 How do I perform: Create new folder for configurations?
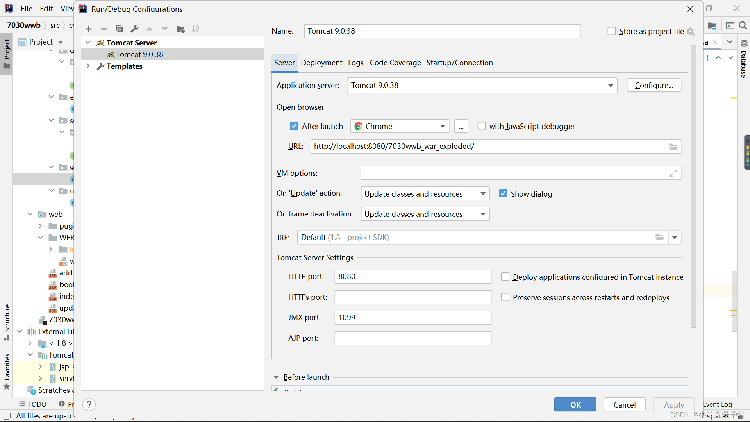pyautogui.click(x=180, y=29)
